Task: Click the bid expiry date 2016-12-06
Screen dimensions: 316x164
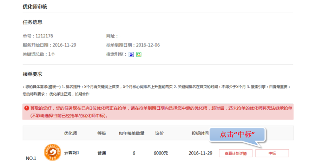Action: tap(148, 45)
